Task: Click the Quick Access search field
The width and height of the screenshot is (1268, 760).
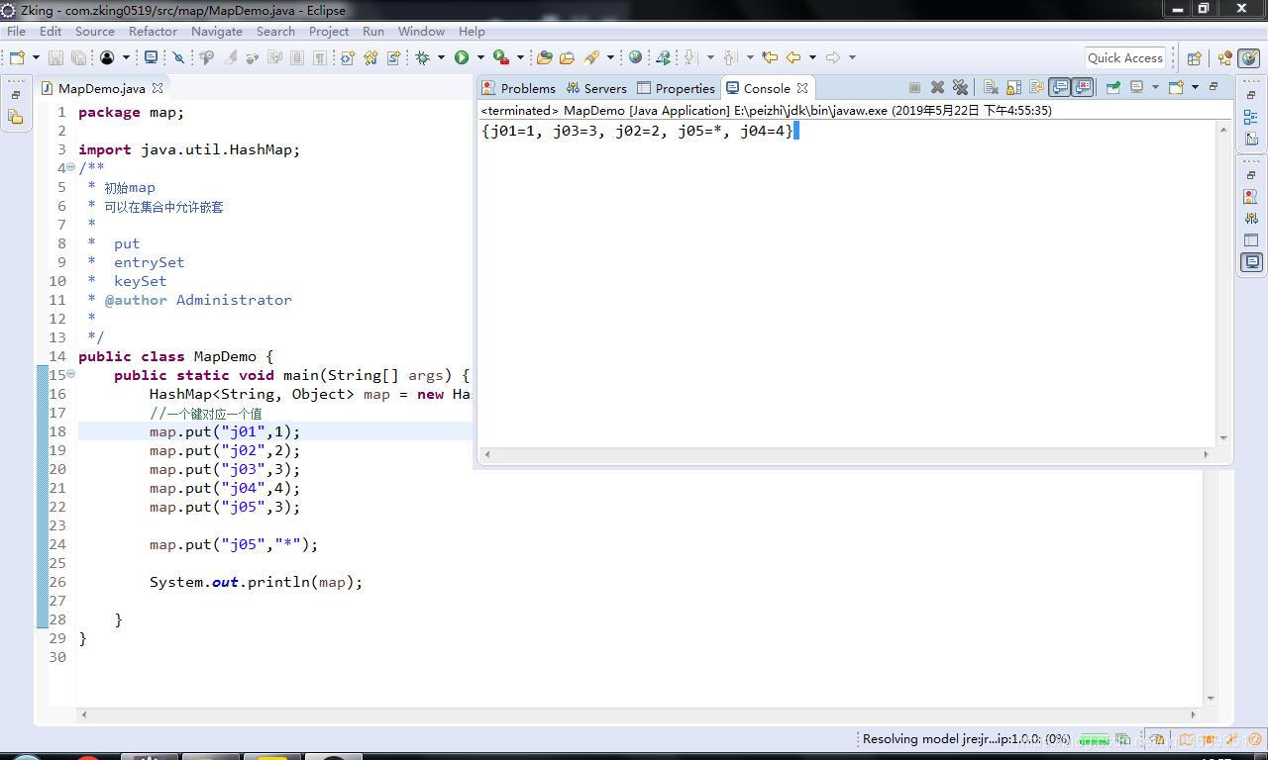Action: [1125, 57]
